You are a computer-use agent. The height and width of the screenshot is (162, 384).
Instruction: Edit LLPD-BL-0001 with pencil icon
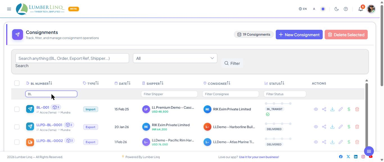(x=341, y=127)
